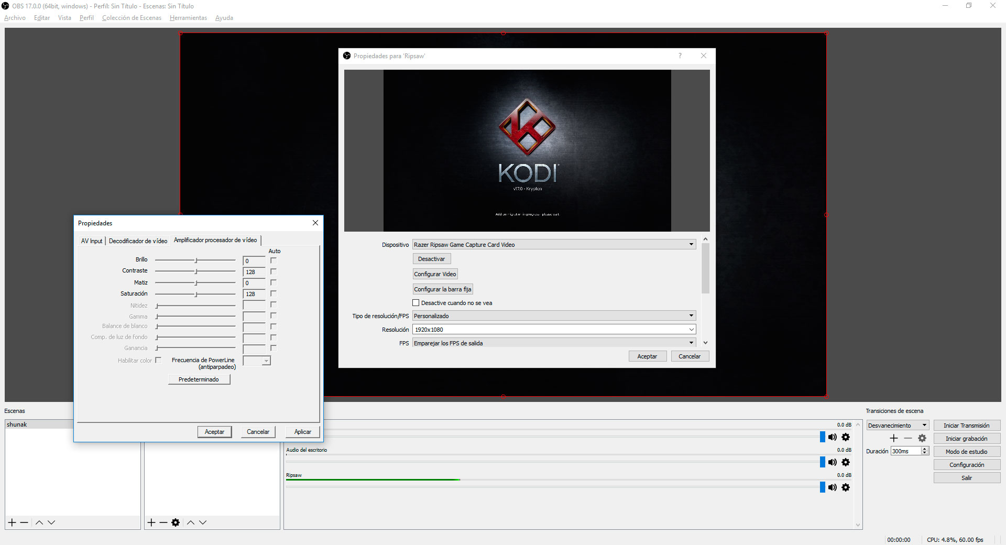Screen dimensions: 1006x545
Task: Open the Vista menu
Action: [64, 18]
